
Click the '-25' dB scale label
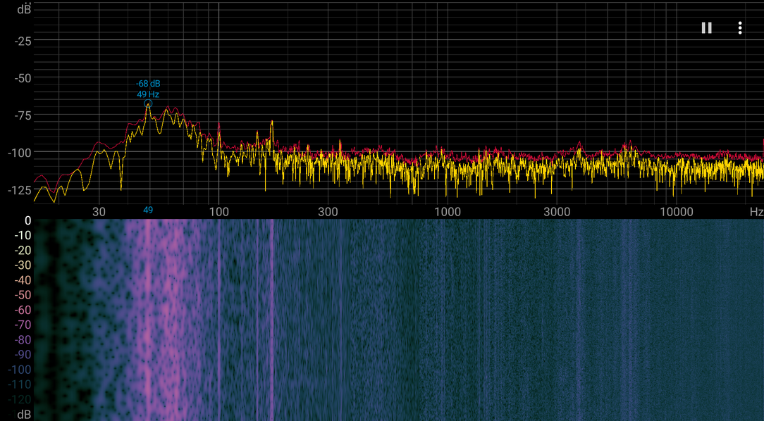[23, 42]
